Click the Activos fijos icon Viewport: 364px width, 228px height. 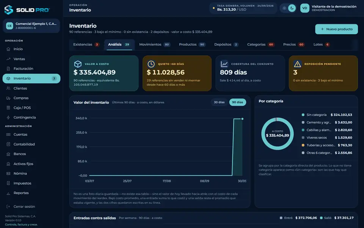tap(8, 164)
